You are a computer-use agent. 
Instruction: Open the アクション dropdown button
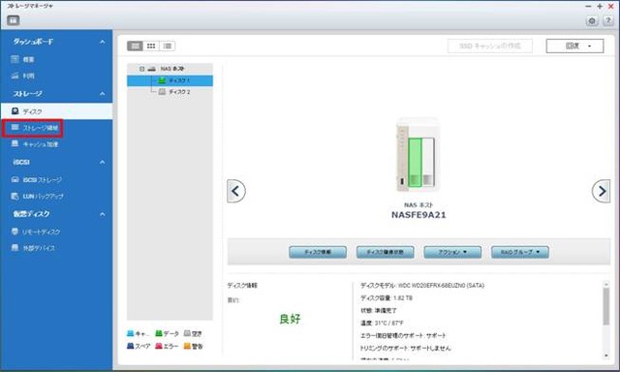click(x=452, y=252)
